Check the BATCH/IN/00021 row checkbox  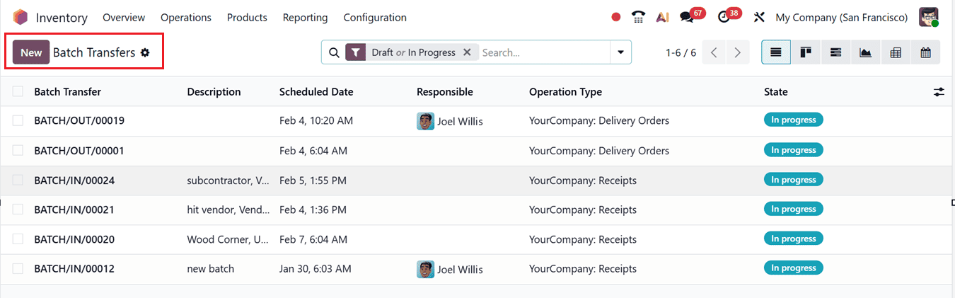[x=18, y=209]
